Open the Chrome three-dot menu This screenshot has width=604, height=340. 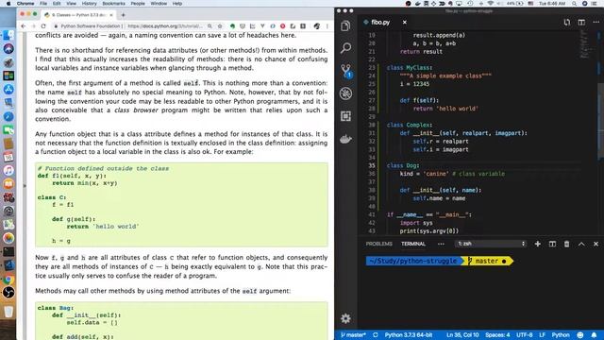[327, 26]
